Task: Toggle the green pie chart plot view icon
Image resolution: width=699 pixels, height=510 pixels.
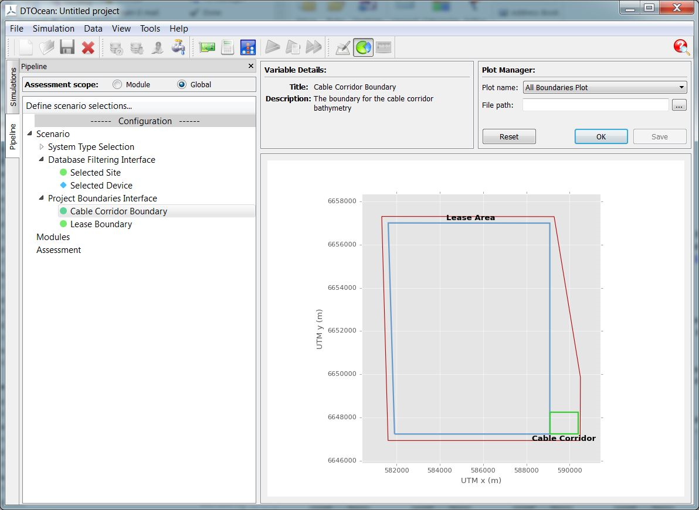Action: pos(364,47)
